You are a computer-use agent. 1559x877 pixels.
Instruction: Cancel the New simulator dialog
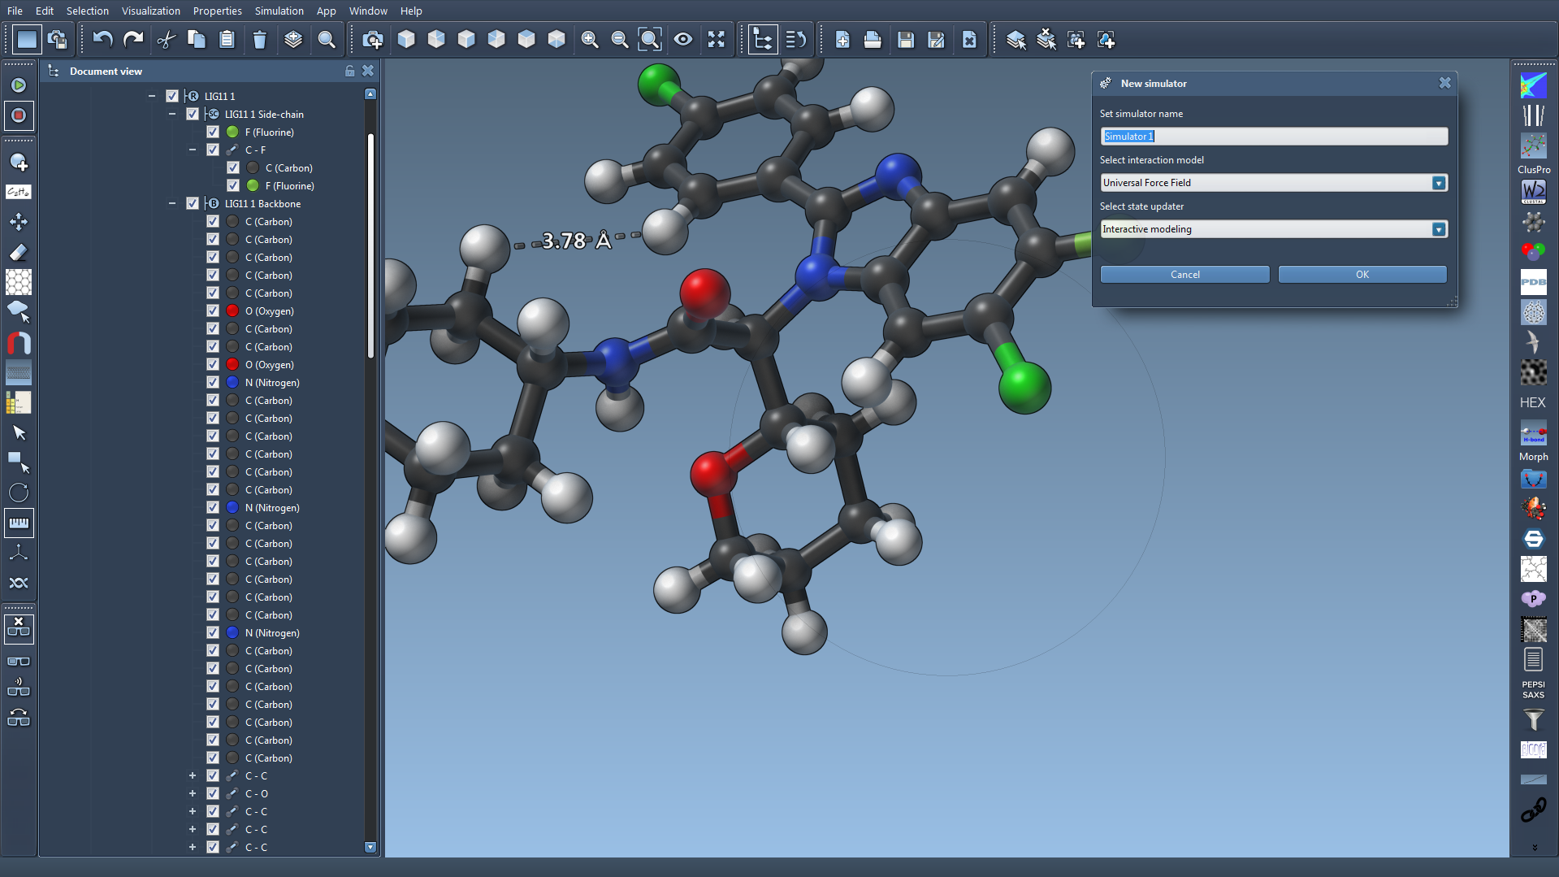pyautogui.click(x=1184, y=275)
